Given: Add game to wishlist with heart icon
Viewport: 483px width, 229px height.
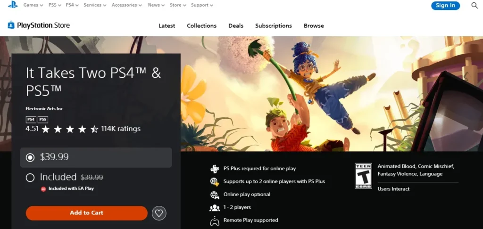Looking at the screenshot, I should (159, 213).
